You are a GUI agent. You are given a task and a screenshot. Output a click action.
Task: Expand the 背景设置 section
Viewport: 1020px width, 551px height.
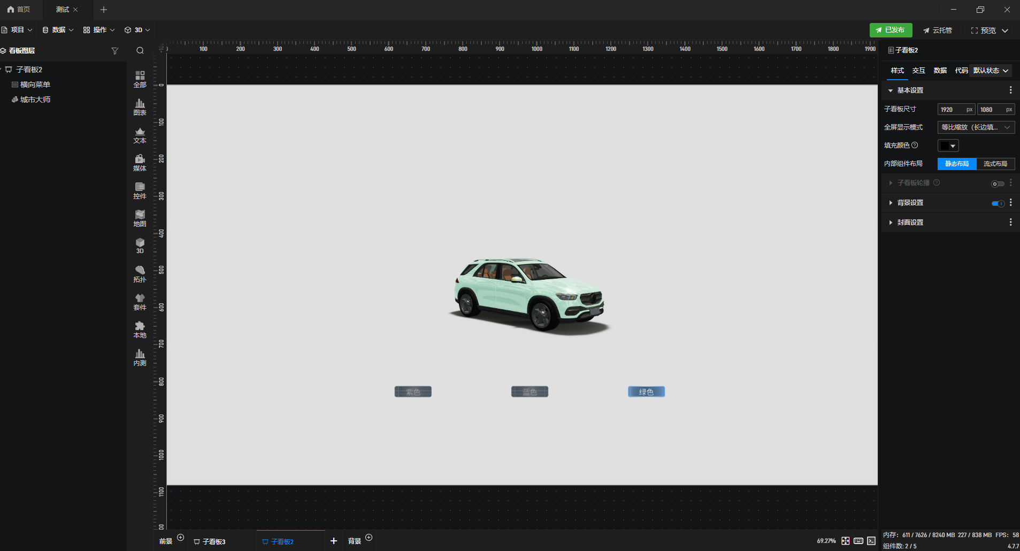(891, 203)
